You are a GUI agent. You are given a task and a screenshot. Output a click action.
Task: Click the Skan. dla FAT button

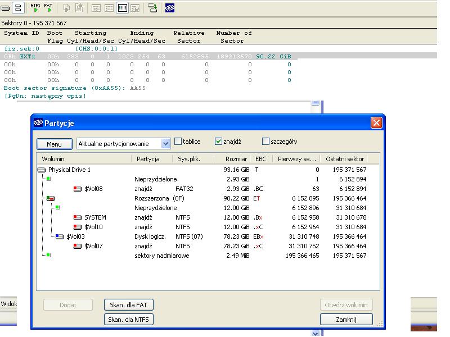coord(129,305)
